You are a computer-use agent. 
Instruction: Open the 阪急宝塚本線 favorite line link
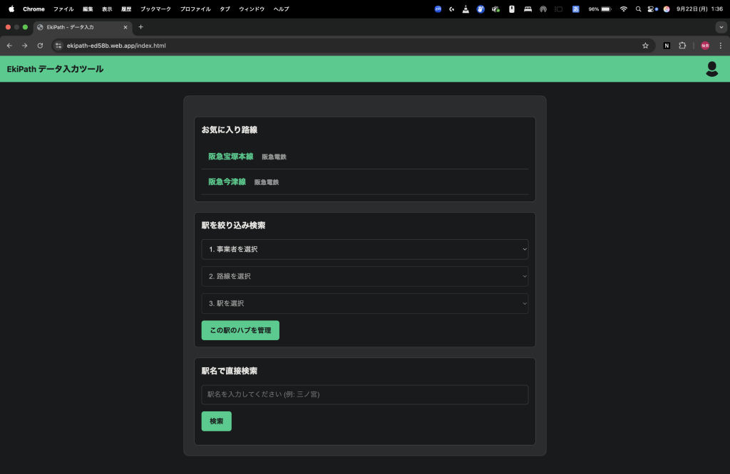click(230, 157)
